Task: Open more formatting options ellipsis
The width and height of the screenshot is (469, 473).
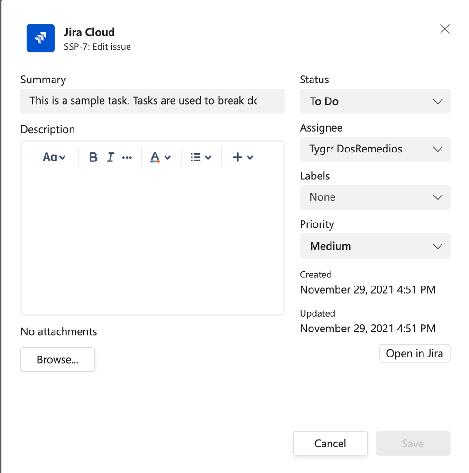Action: (x=127, y=157)
